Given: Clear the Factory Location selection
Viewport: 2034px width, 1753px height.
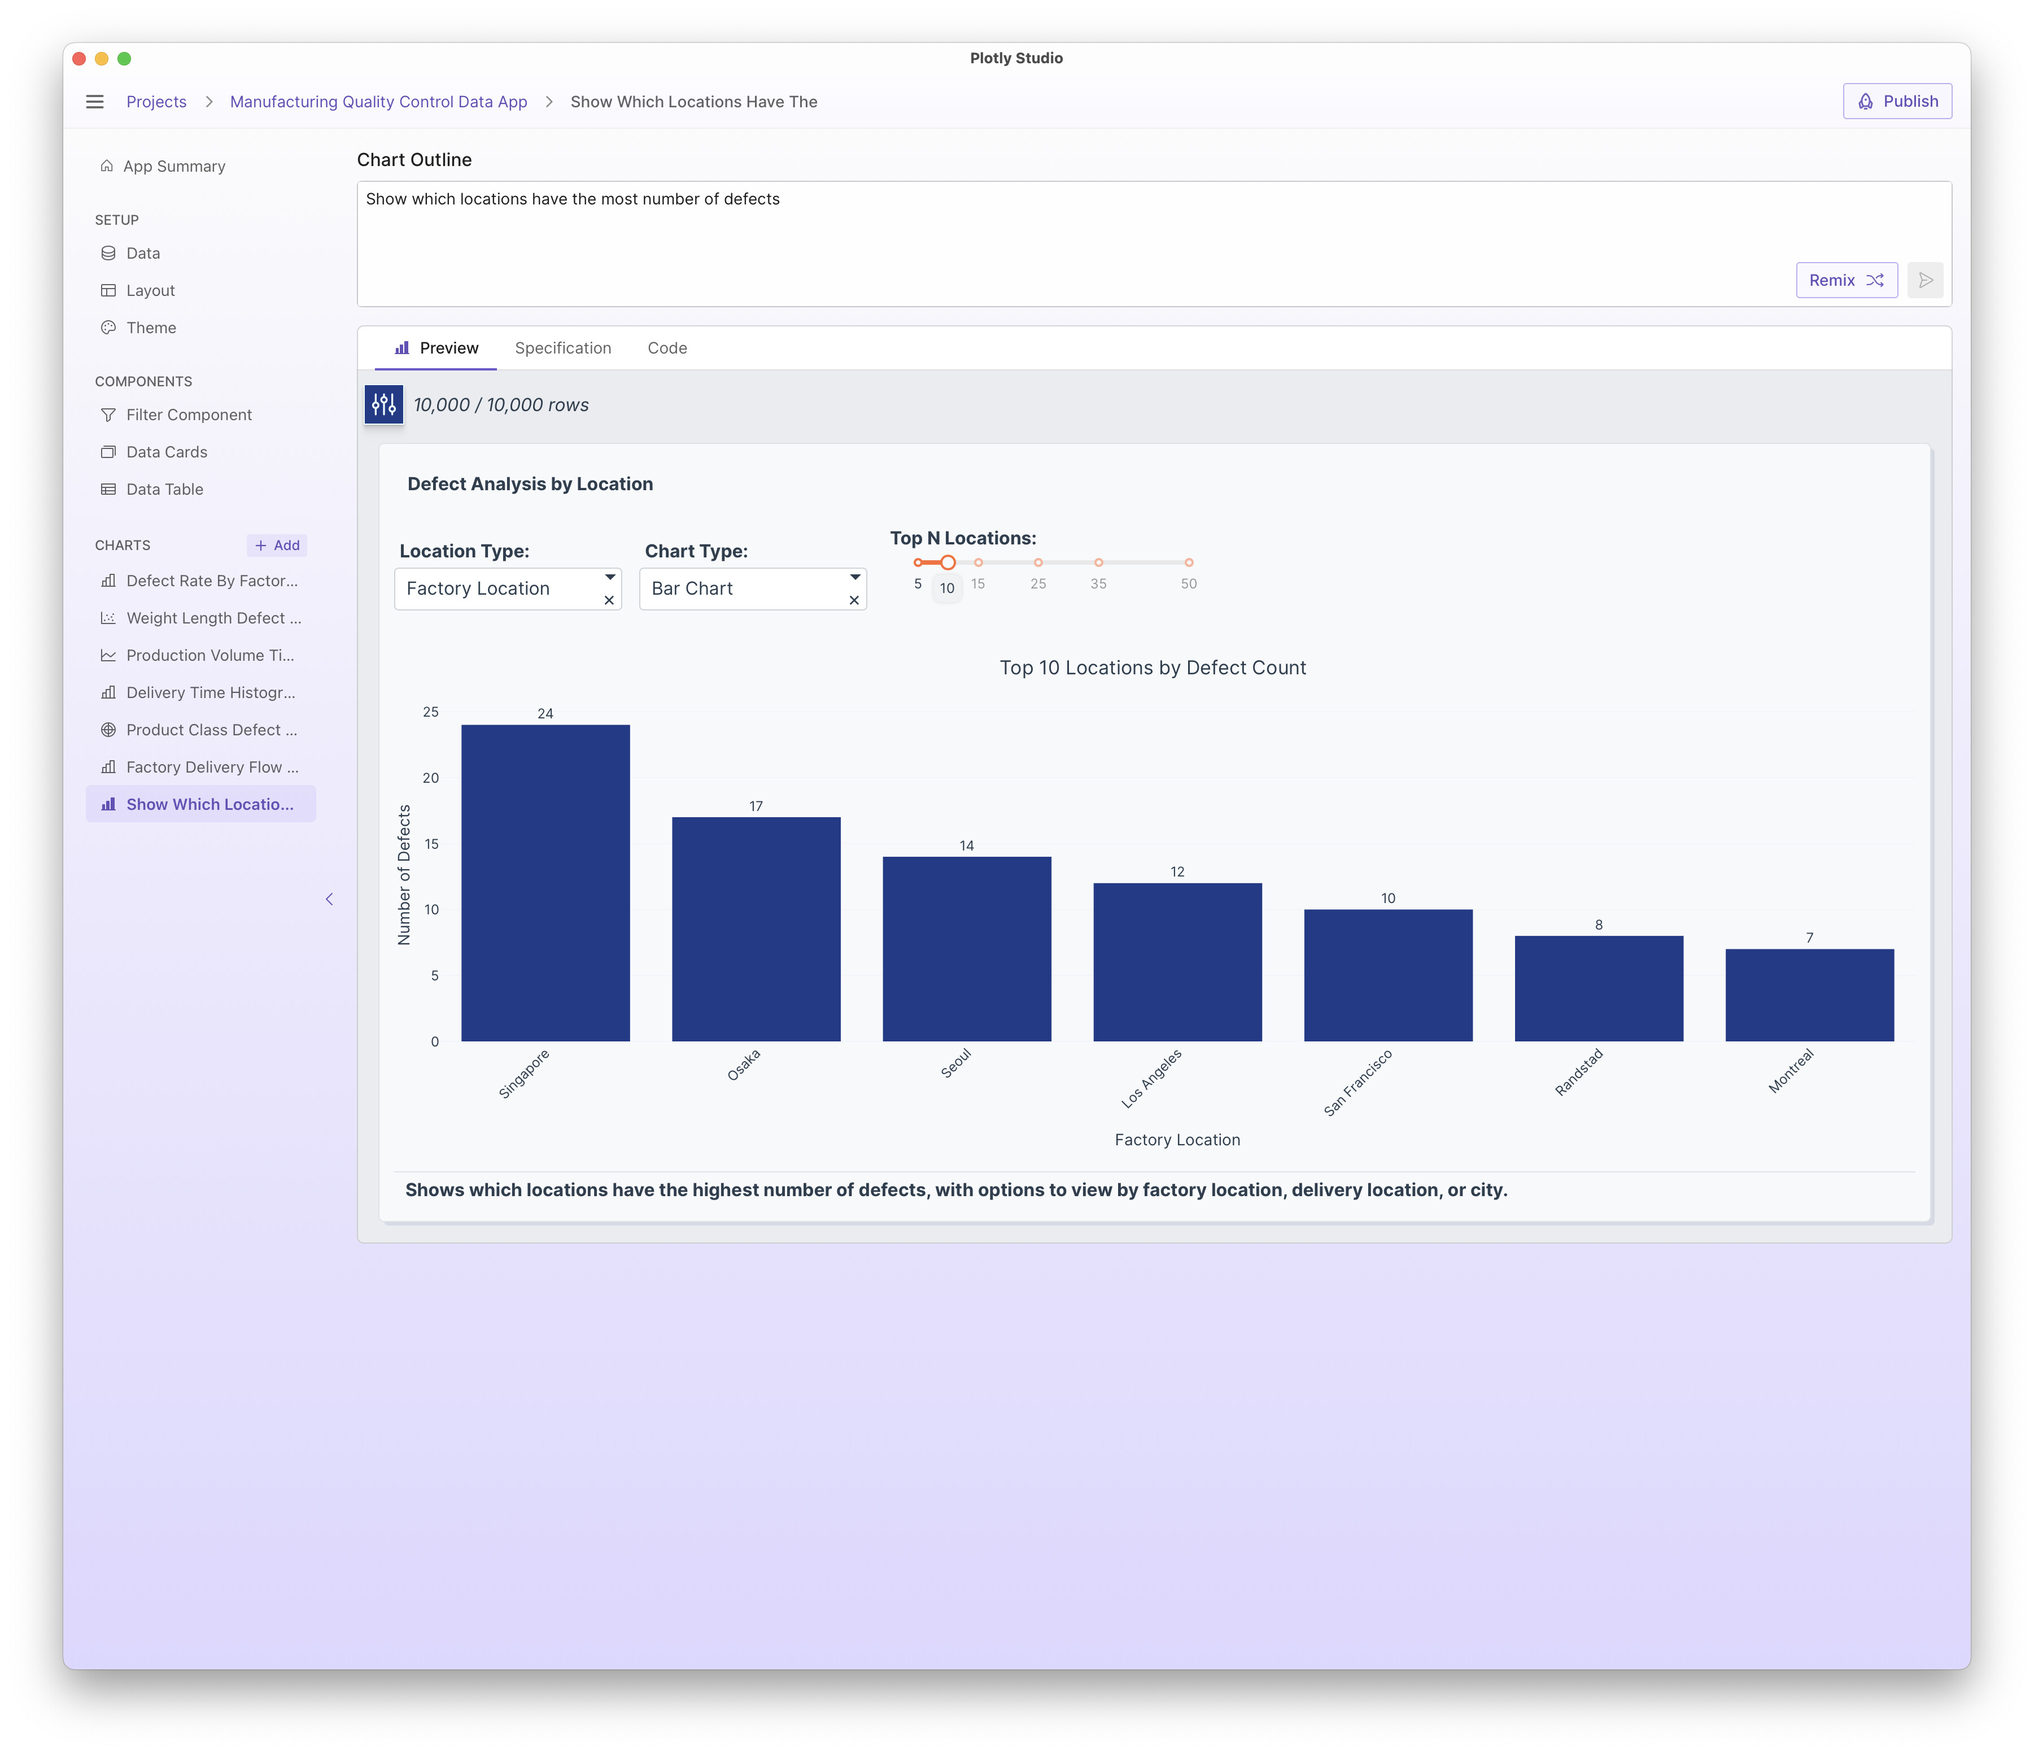Looking at the screenshot, I should coord(610,601).
